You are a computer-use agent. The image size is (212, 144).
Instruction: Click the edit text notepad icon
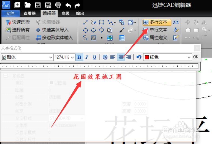click(176, 38)
